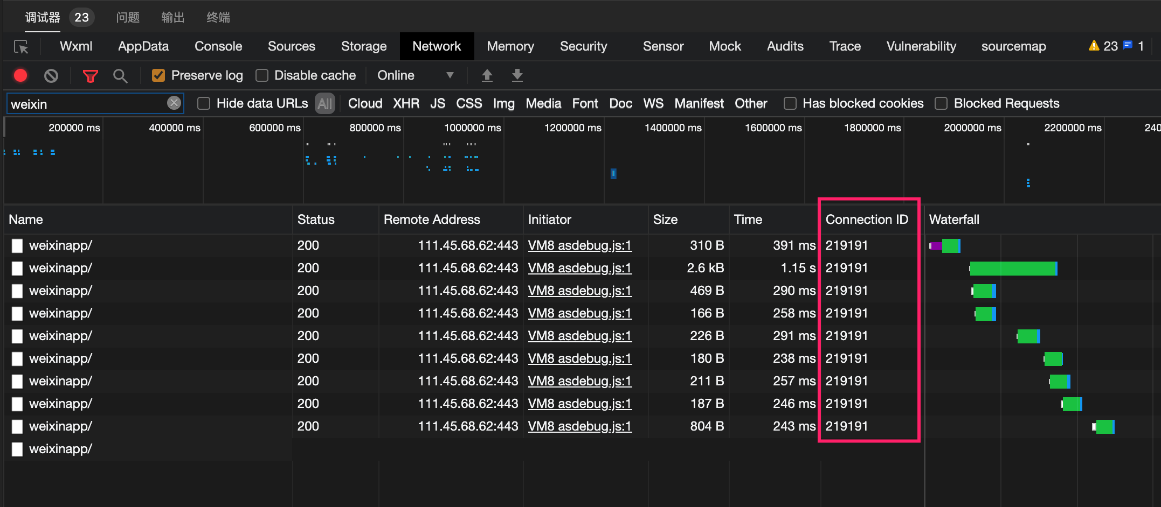Image resolution: width=1161 pixels, height=507 pixels.
Task: Clear the weixin filter text
Action: point(174,103)
